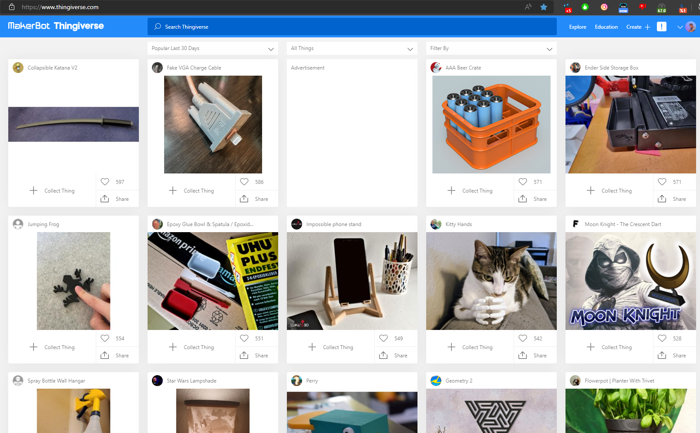This screenshot has width=700, height=433.
Task: Click plus icon to collect Epoxy Glue Bowl
Action: pyautogui.click(x=173, y=347)
